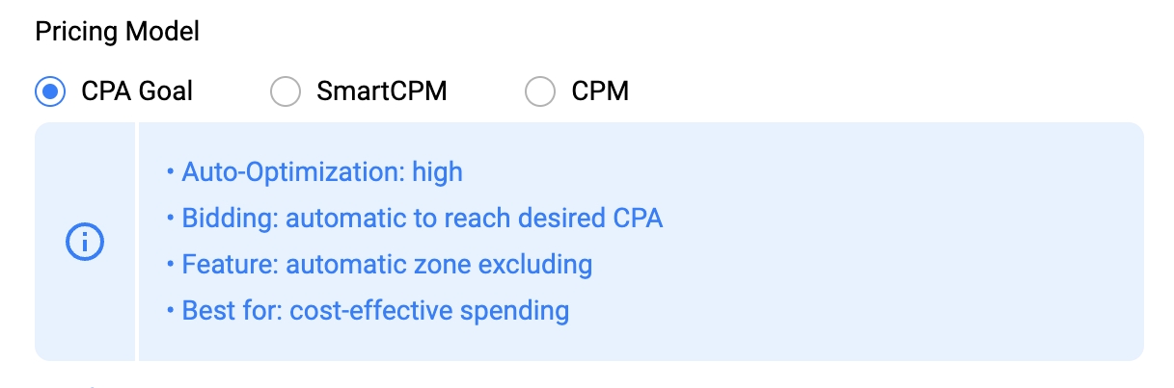Pick the CPM radio button circle
Screen dimensions: 1174x388
(x=539, y=91)
